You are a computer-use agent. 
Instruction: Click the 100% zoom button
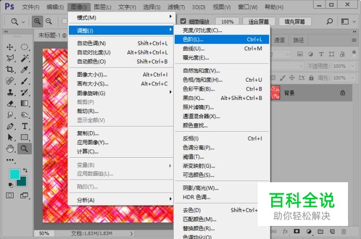[x=227, y=21]
